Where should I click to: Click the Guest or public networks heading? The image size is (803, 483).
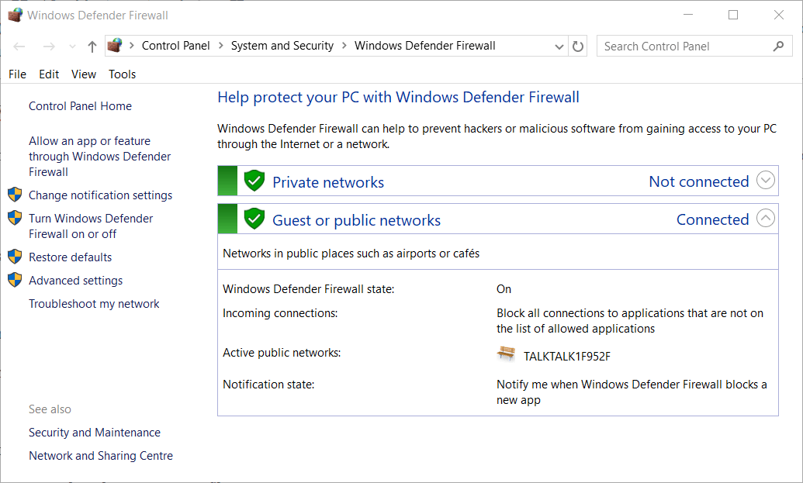click(x=356, y=220)
